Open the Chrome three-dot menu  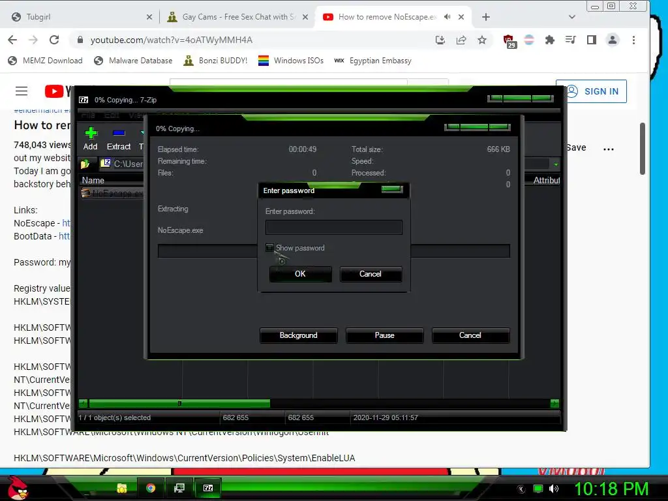click(633, 40)
